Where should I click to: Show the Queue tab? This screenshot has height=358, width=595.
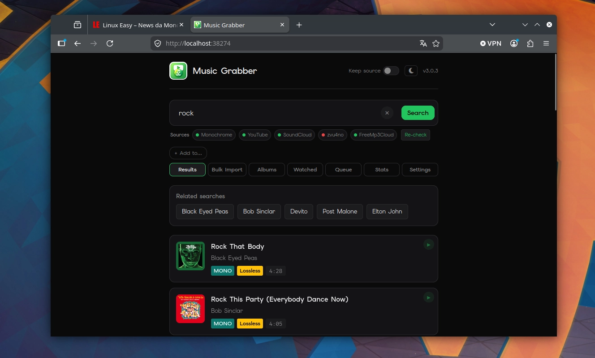(344, 170)
